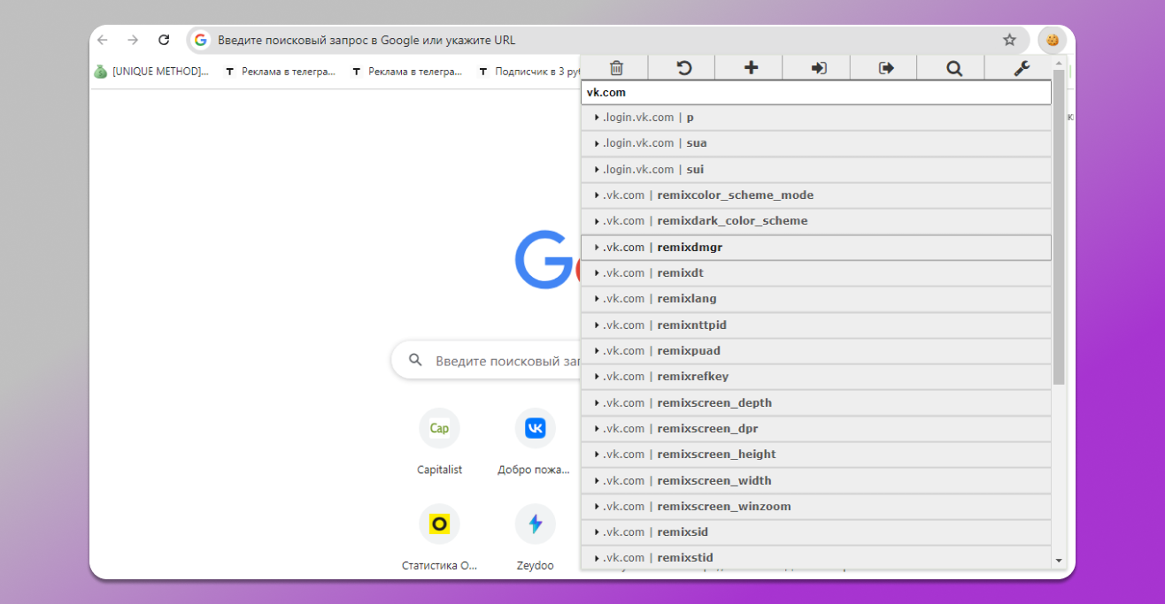Click the export cookies icon

pos(886,68)
